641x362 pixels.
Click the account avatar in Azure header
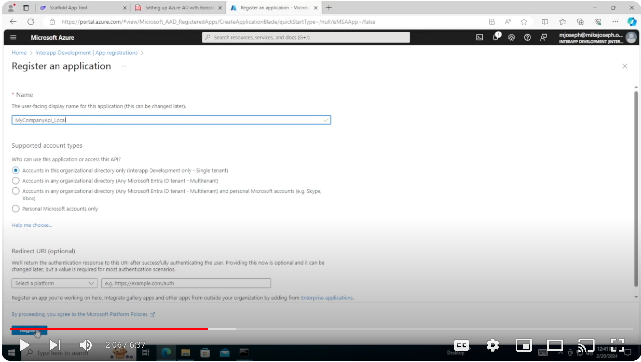[631, 37]
